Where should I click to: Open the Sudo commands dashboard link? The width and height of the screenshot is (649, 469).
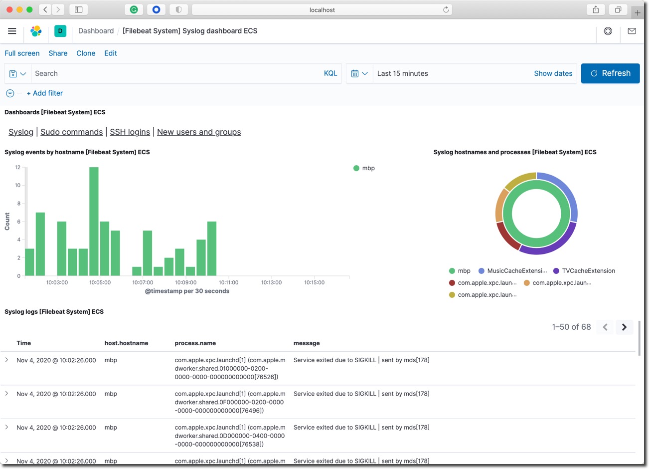coord(72,132)
